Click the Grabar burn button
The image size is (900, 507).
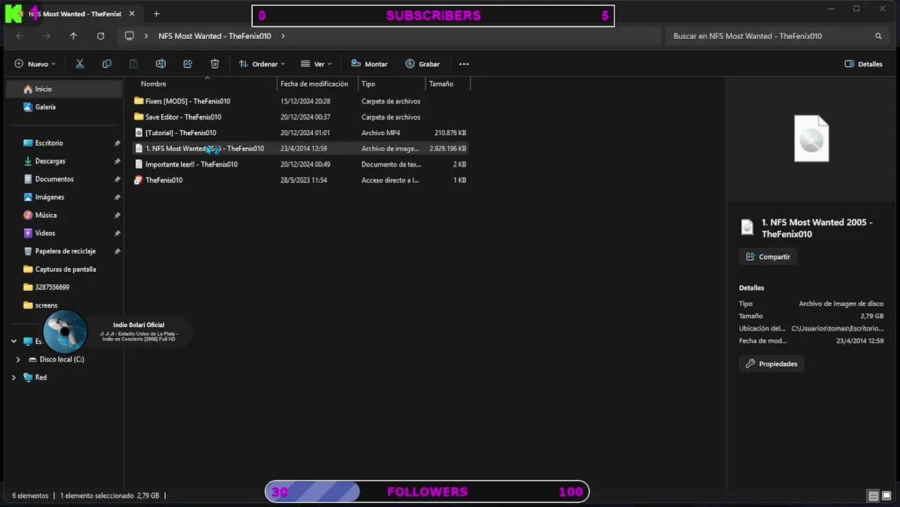[x=423, y=64]
